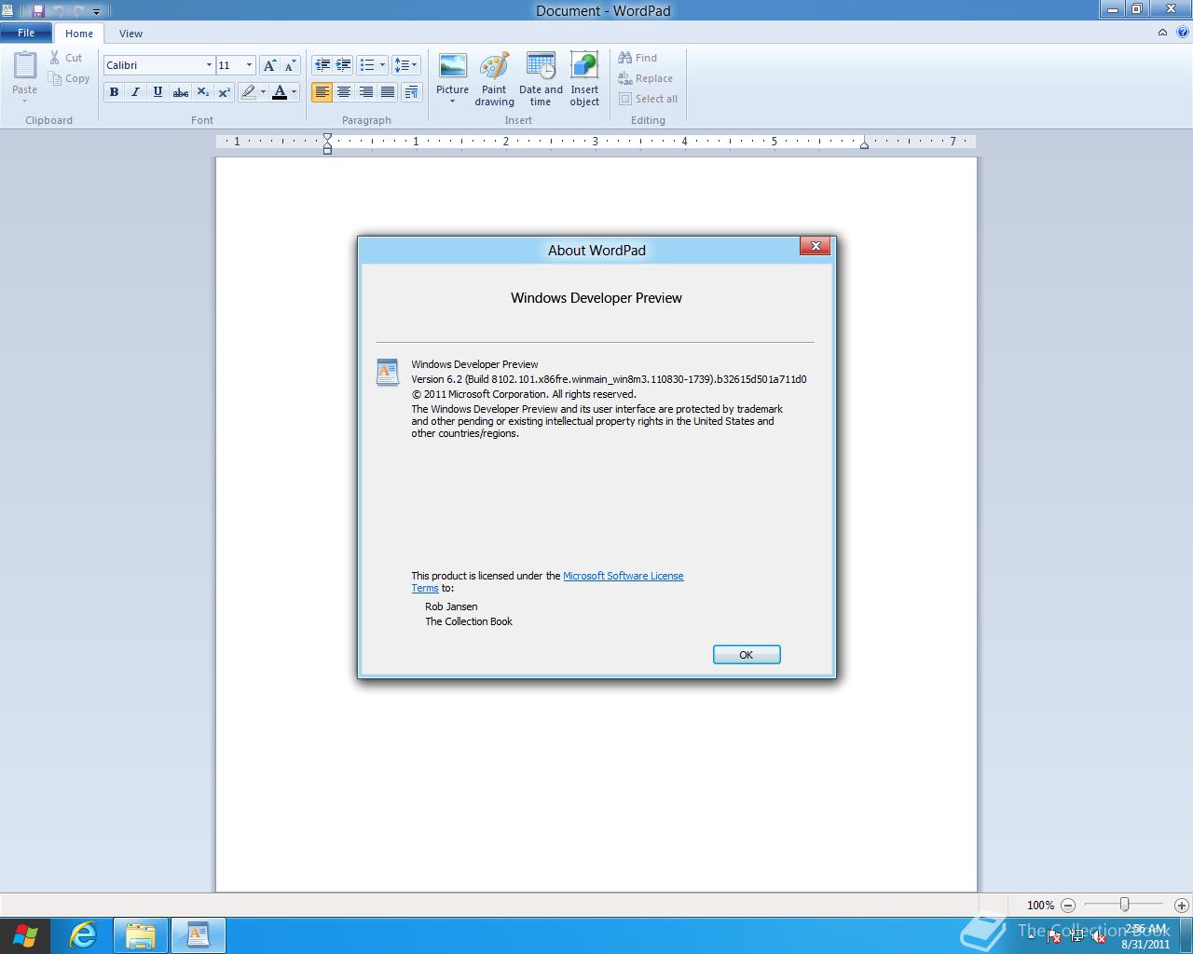Click the Replace icon

[625, 78]
